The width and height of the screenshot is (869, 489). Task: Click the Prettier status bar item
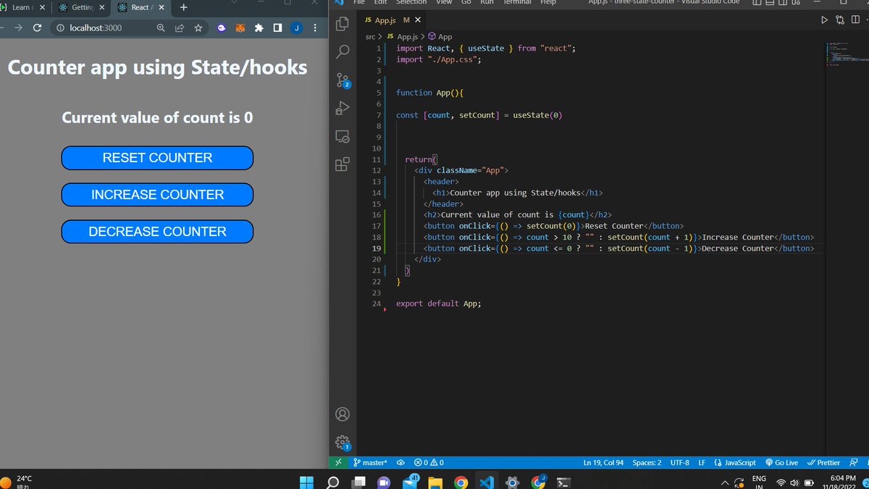coord(823,462)
